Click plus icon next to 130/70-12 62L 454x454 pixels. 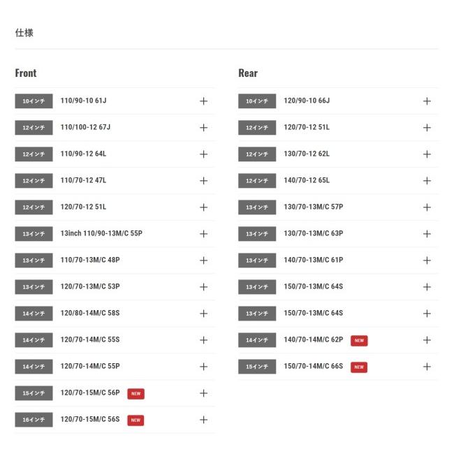pyautogui.click(x=427, y=154)
